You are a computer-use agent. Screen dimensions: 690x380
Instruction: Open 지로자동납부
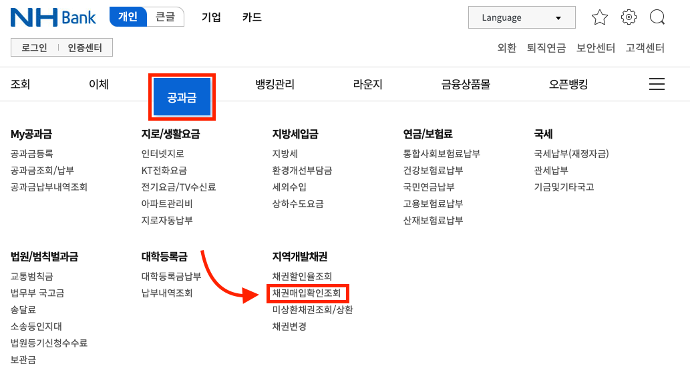click(167, 221)
